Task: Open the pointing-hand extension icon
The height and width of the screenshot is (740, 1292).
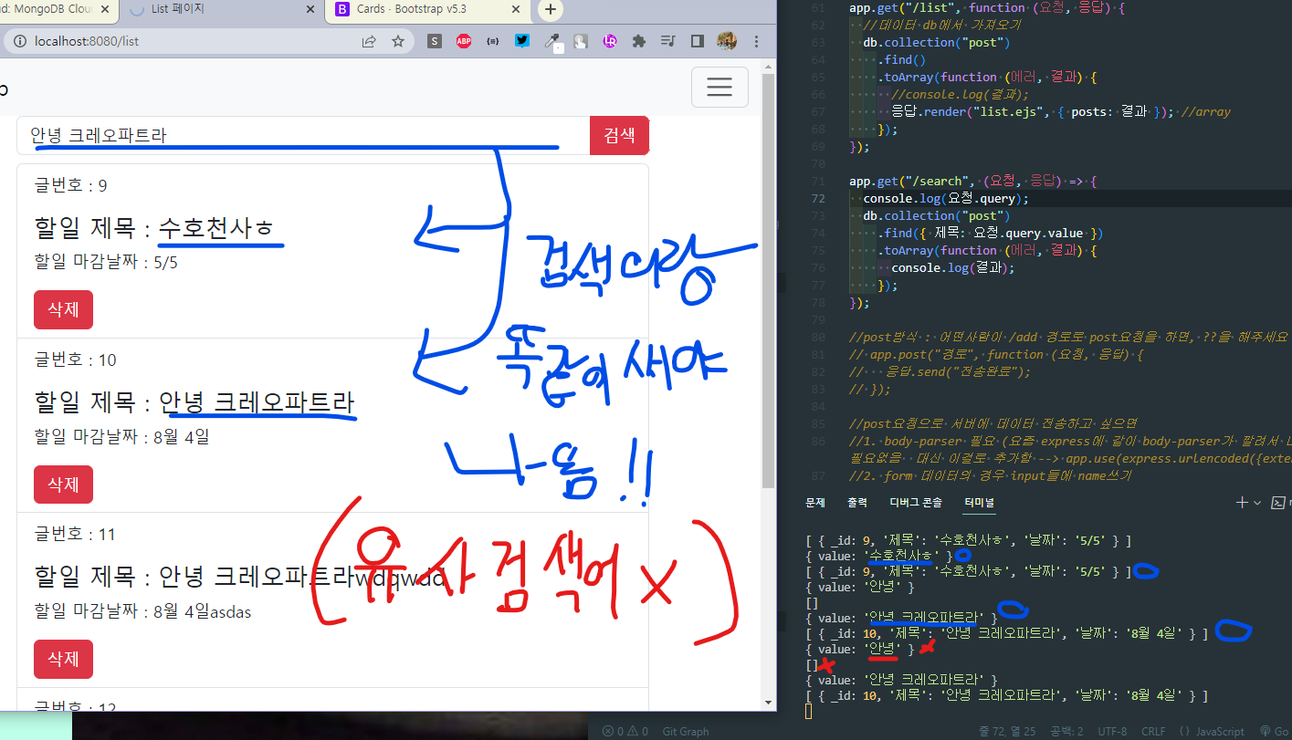Action: tap(580, 41)
